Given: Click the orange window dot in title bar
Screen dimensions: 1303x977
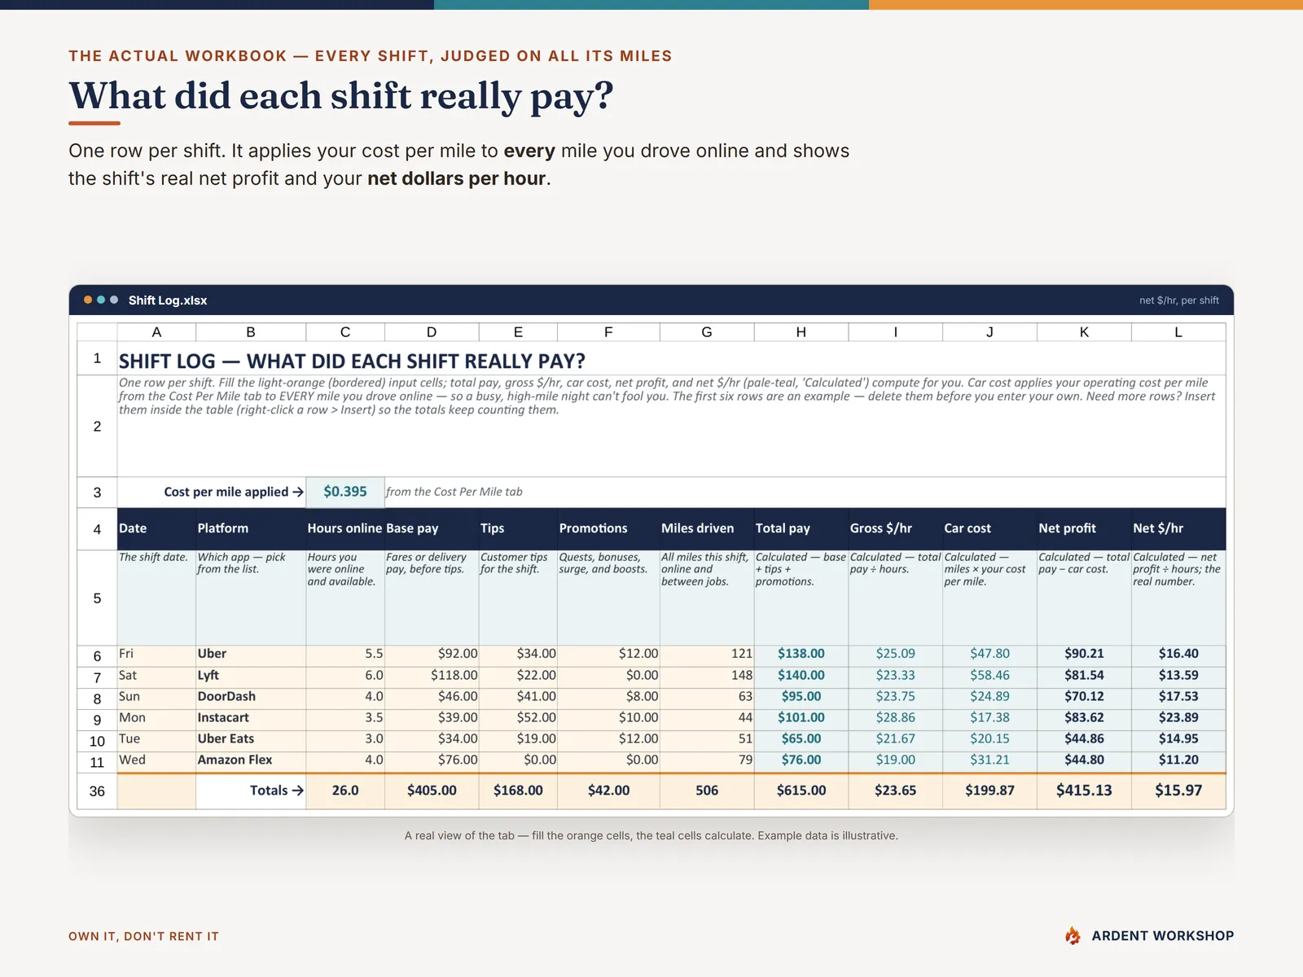Looking at the screenshot, I should pyautogui.click(x=88, y=300).
